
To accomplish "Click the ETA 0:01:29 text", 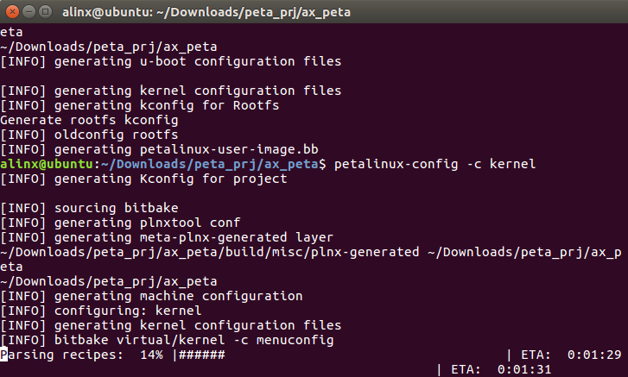I will (571, 355).
